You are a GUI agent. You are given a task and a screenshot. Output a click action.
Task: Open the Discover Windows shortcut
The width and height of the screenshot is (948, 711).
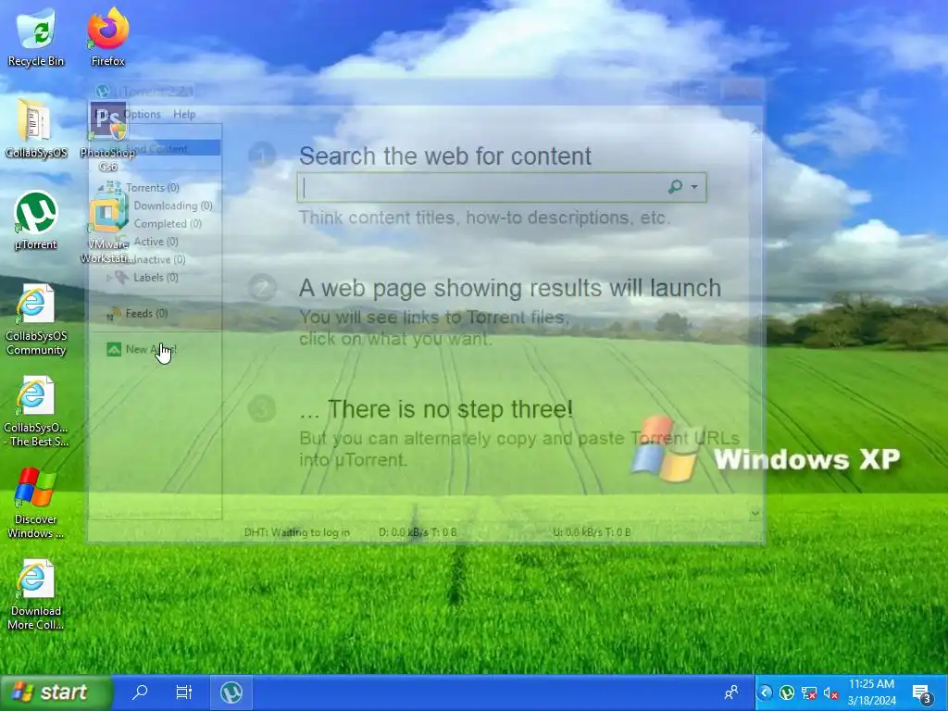pos(36,504)
